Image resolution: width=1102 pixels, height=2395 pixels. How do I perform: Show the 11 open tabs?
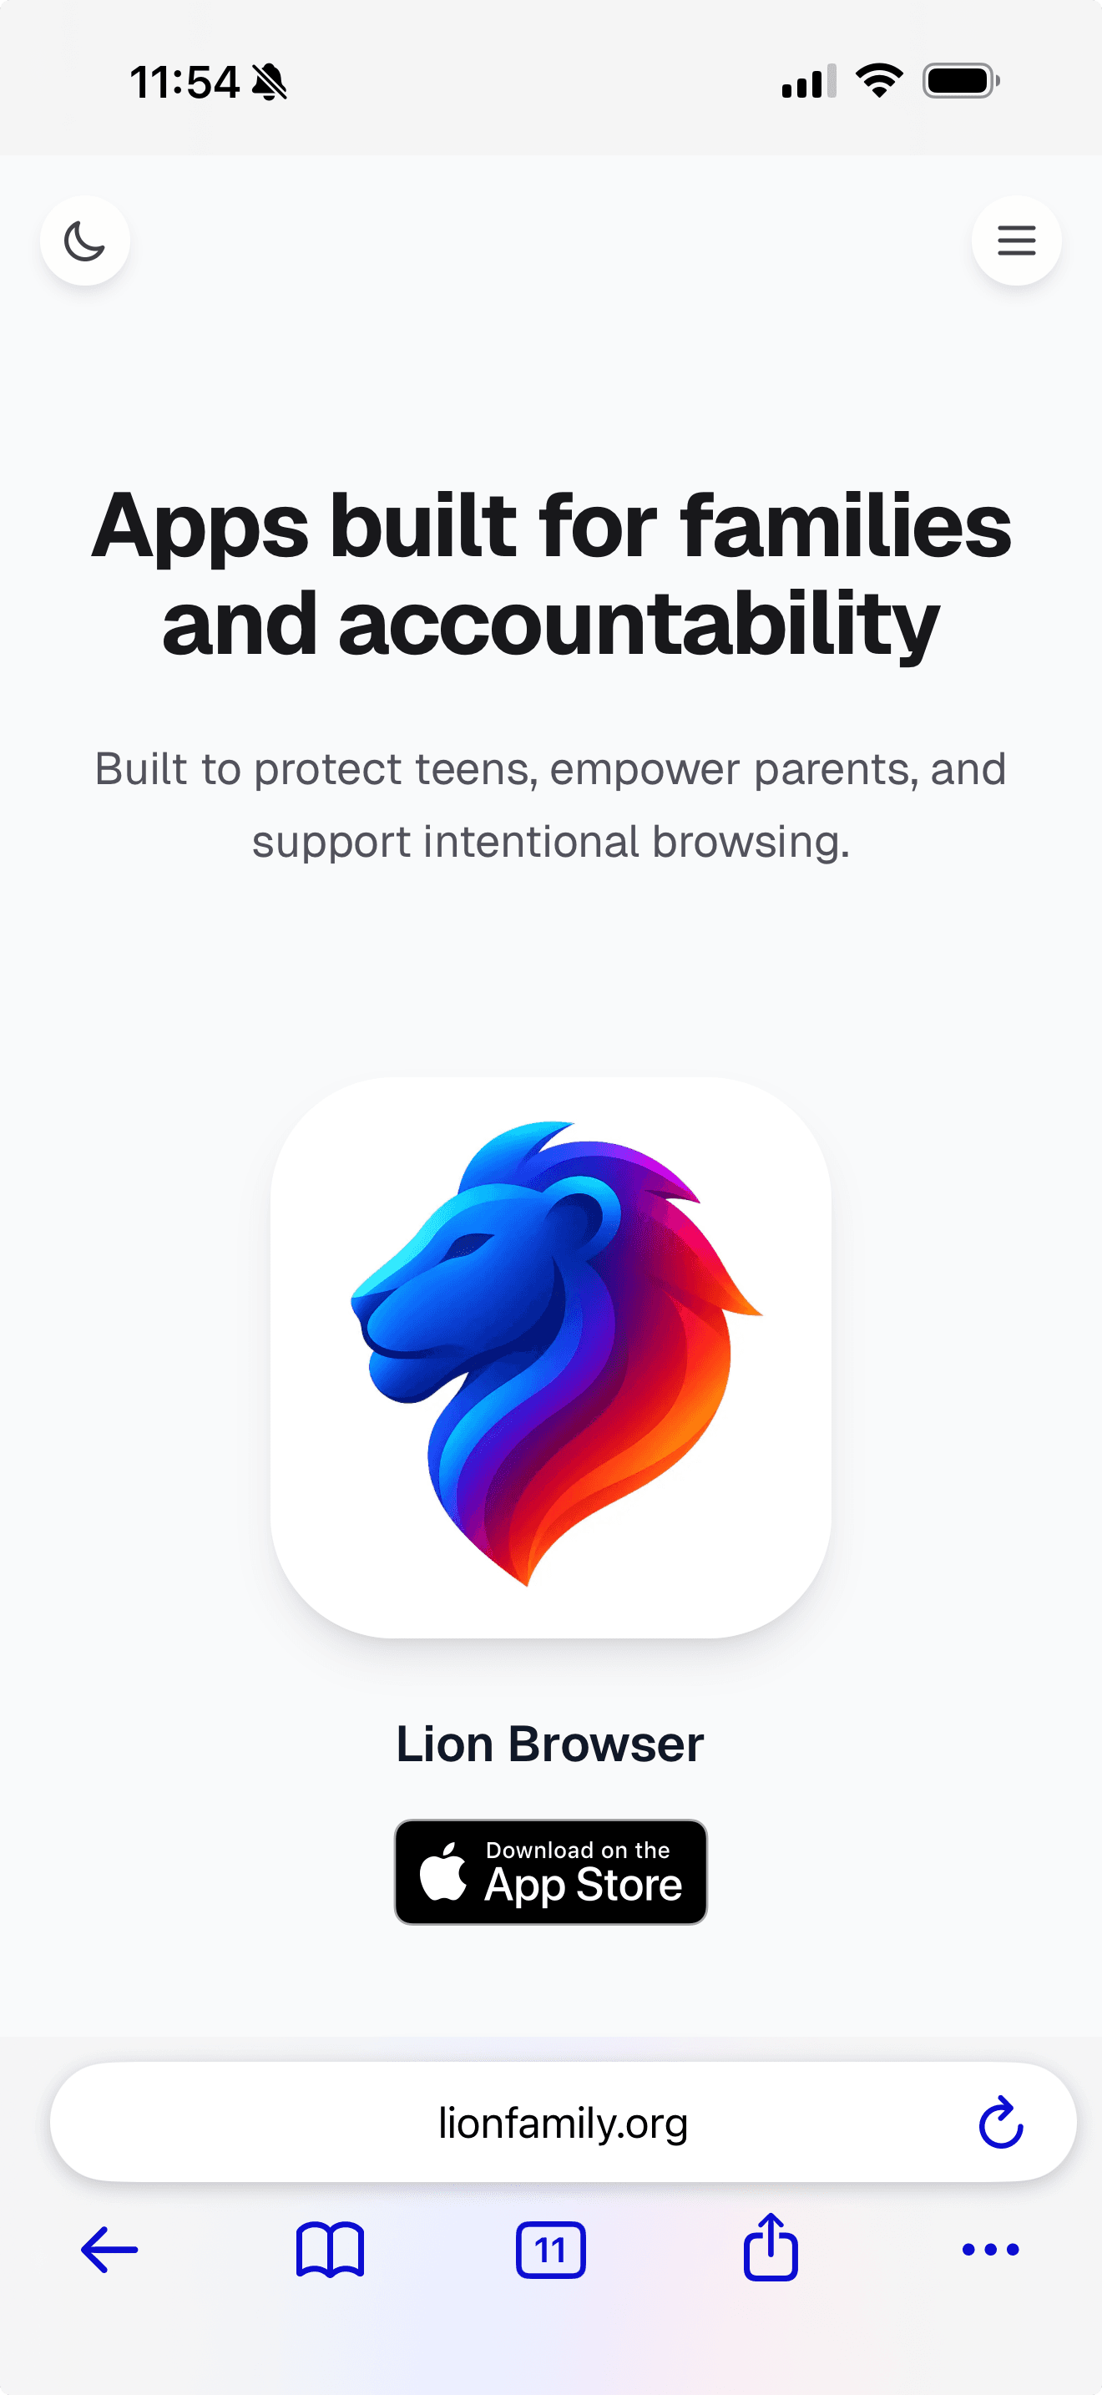click(550, 2250)
